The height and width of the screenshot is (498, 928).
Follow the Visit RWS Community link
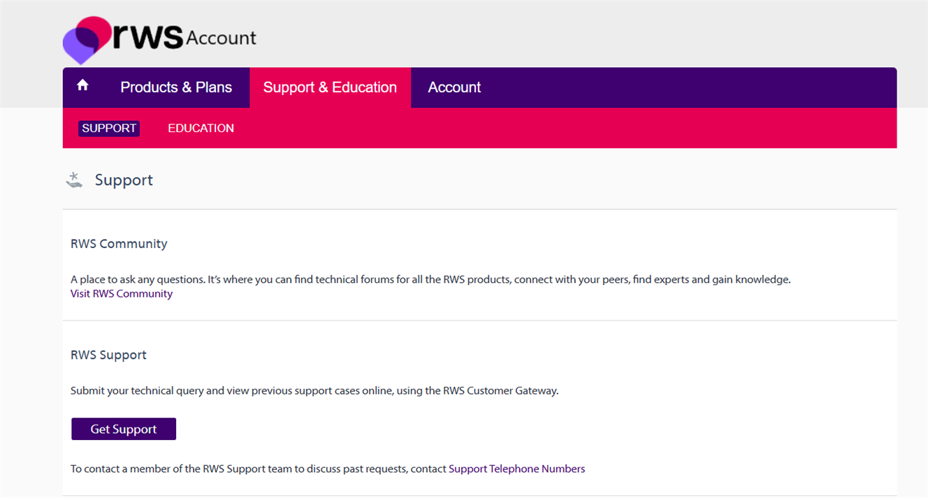[122, 294]
